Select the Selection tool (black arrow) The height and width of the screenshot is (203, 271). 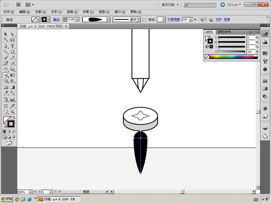[x=6, y=34]
